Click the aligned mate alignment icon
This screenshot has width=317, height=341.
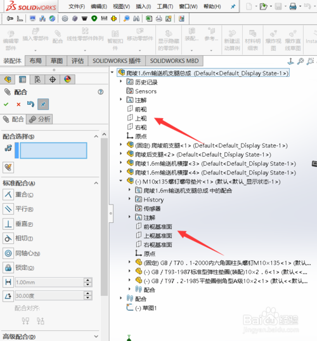pos(25,321)
